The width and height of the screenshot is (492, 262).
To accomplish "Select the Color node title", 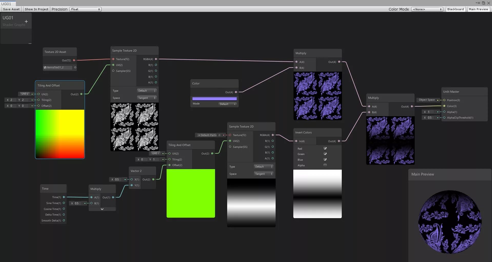I will (x=196, y=83).
